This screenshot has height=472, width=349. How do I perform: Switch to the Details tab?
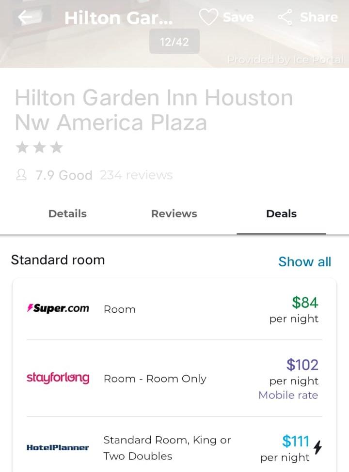coord(67,213)
